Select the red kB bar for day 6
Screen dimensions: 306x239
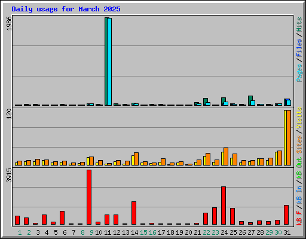62,218
